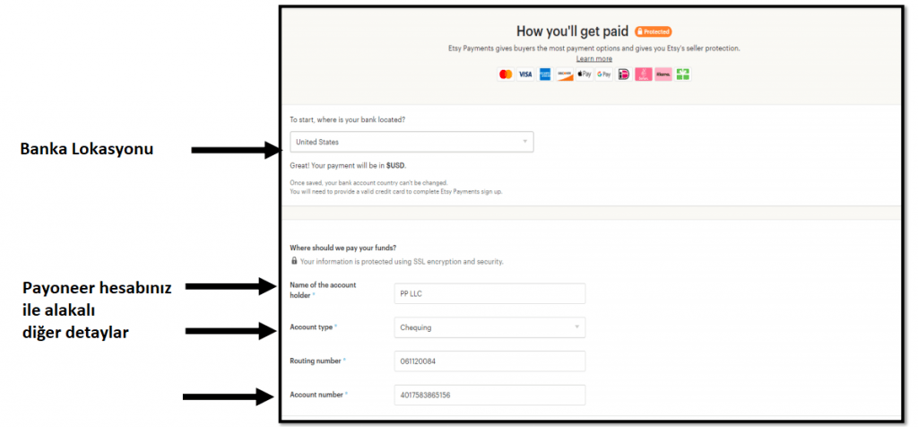This screenshot has width=918, height=427.
Task: Click the Apple Pay icon
Action: (585, 74)
